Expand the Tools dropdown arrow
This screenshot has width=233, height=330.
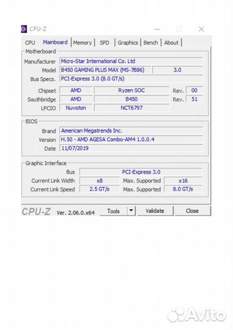click(x=131, y=211)
